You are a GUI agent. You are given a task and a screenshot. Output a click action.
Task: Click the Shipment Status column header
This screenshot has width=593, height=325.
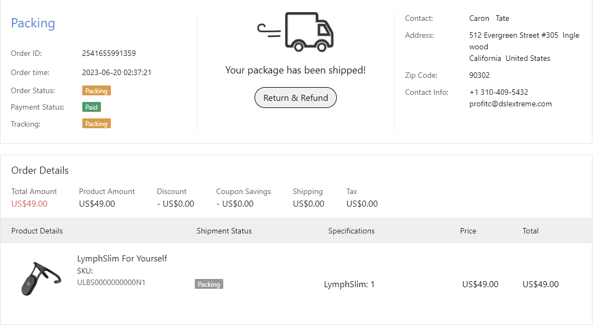pos(224,231)
